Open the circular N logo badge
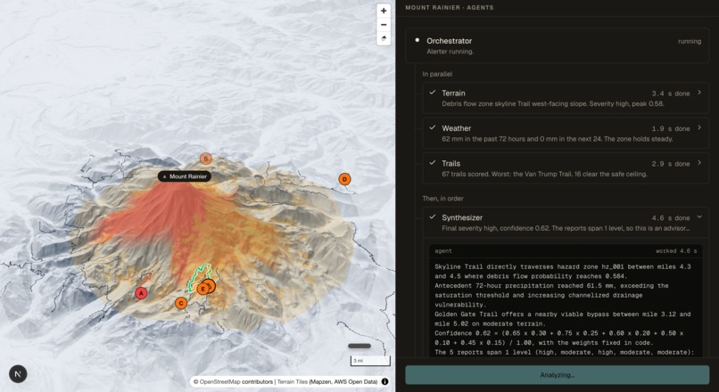 coord(18,374)
